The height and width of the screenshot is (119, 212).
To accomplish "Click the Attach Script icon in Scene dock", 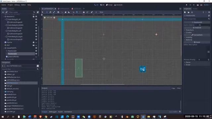I will [38, 12].
